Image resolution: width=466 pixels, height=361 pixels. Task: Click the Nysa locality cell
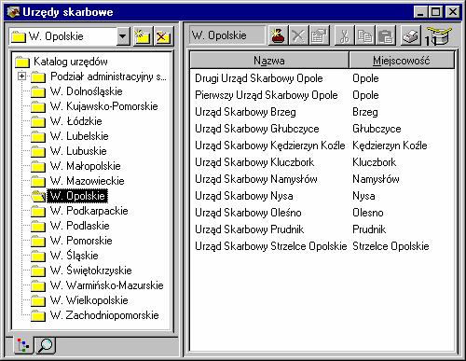(x=363, y=196)
